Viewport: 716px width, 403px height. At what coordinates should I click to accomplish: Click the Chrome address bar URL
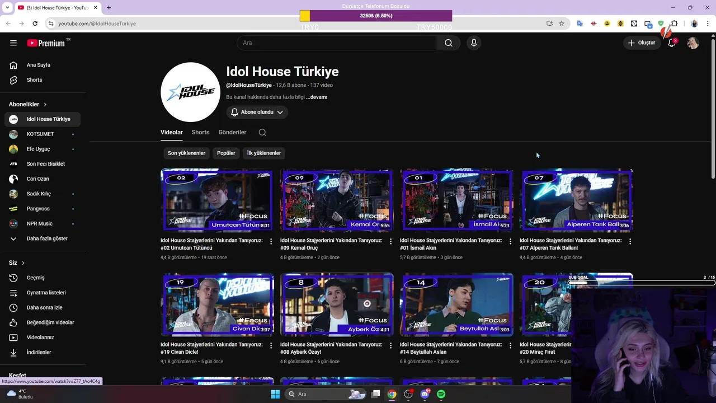(97, 24)
